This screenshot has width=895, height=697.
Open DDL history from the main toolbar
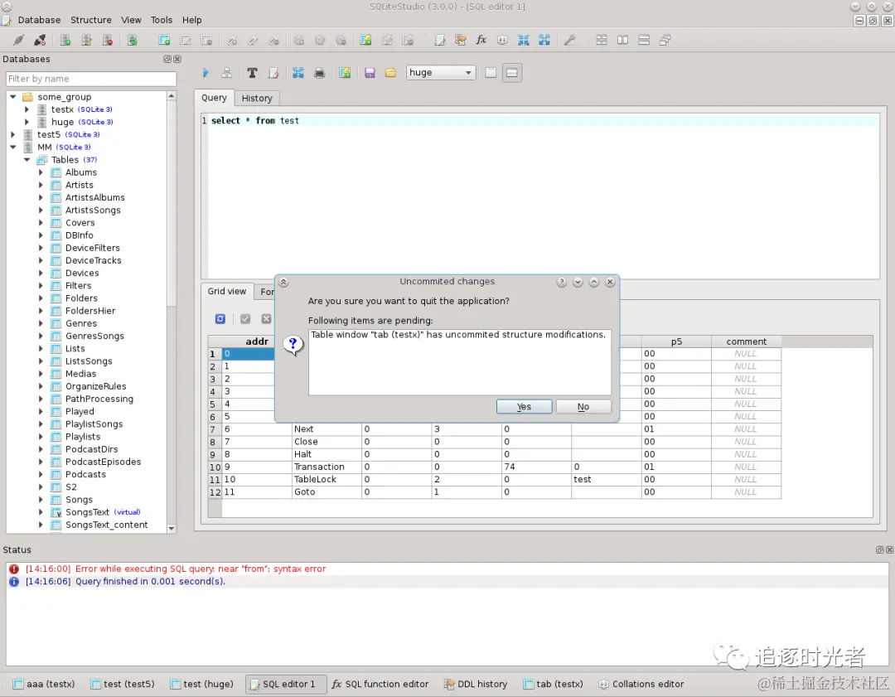pyautogui.click(x=461, y=40)
